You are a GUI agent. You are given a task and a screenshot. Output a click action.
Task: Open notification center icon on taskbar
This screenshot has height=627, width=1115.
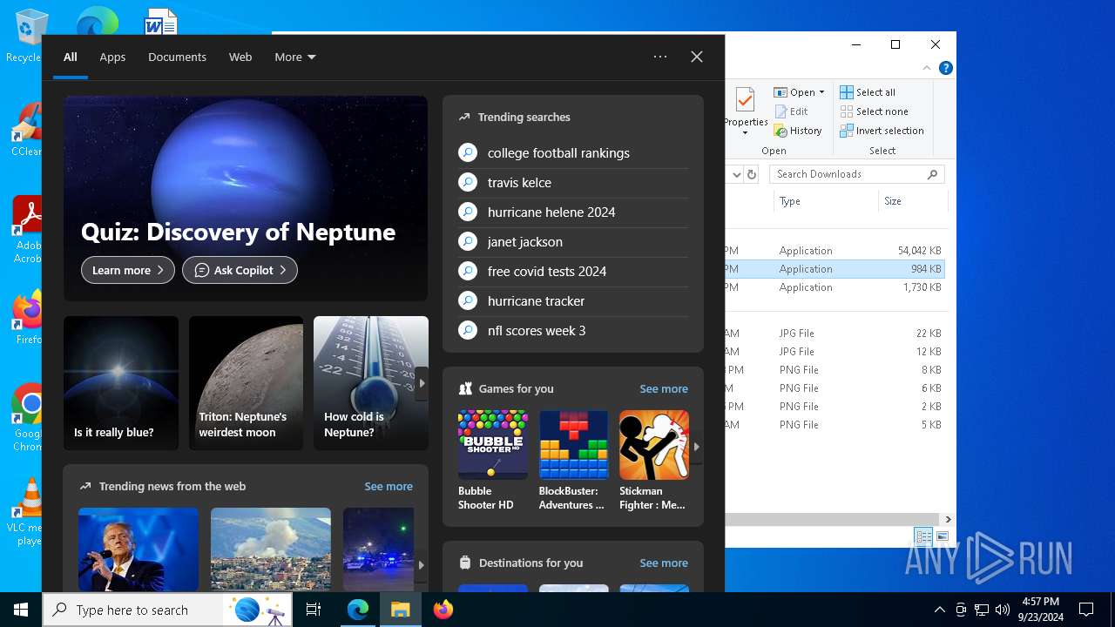[x=1086, y=610]
